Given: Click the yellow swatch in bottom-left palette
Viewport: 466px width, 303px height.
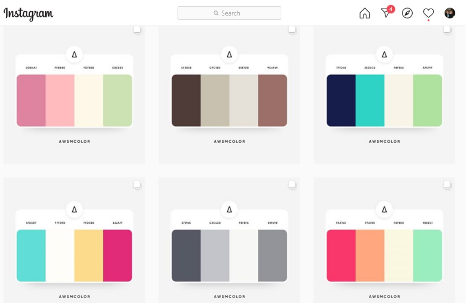Looking at the screenshot, I should (x=89, y=256).
